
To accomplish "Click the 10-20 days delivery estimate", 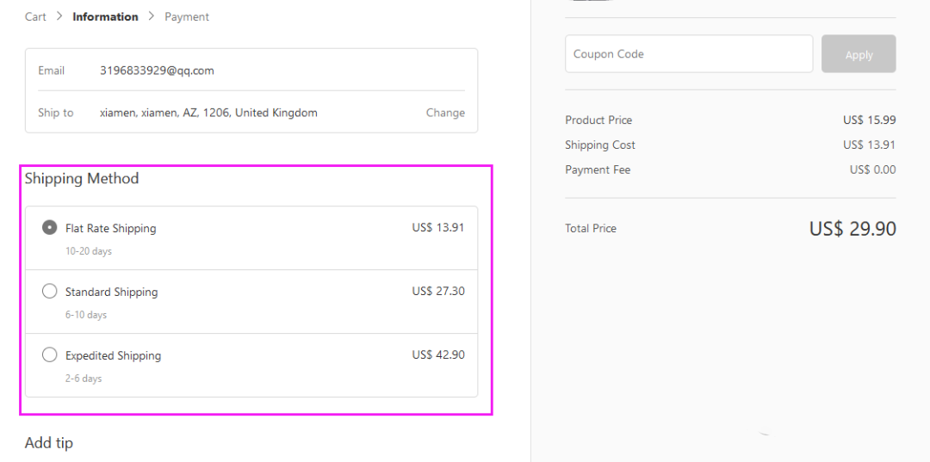I will pos(89,251).
